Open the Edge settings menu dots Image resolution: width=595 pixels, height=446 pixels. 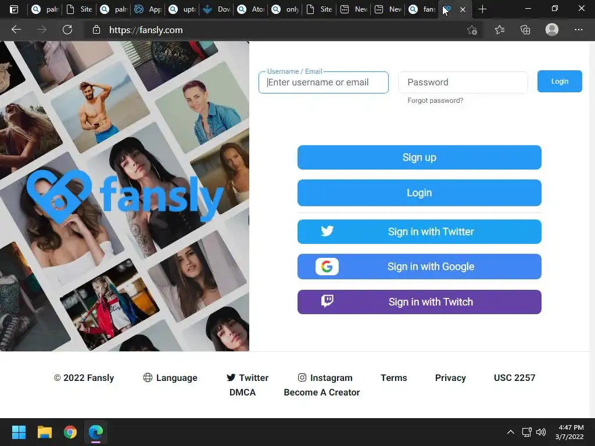578,30
